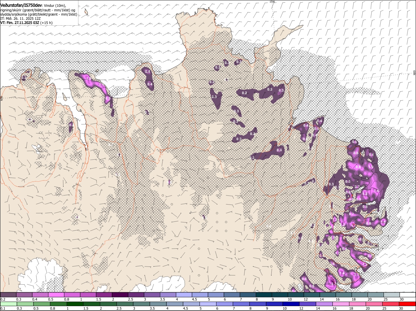416x311 pixels.
Task: Pick lower legend green swatch between 0.5 and 0.8
Action: pos(42,304)
